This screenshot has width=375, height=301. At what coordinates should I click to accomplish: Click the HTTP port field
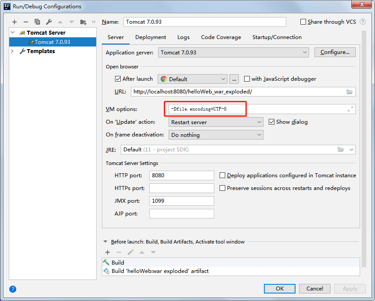click(x=182, y=176)
